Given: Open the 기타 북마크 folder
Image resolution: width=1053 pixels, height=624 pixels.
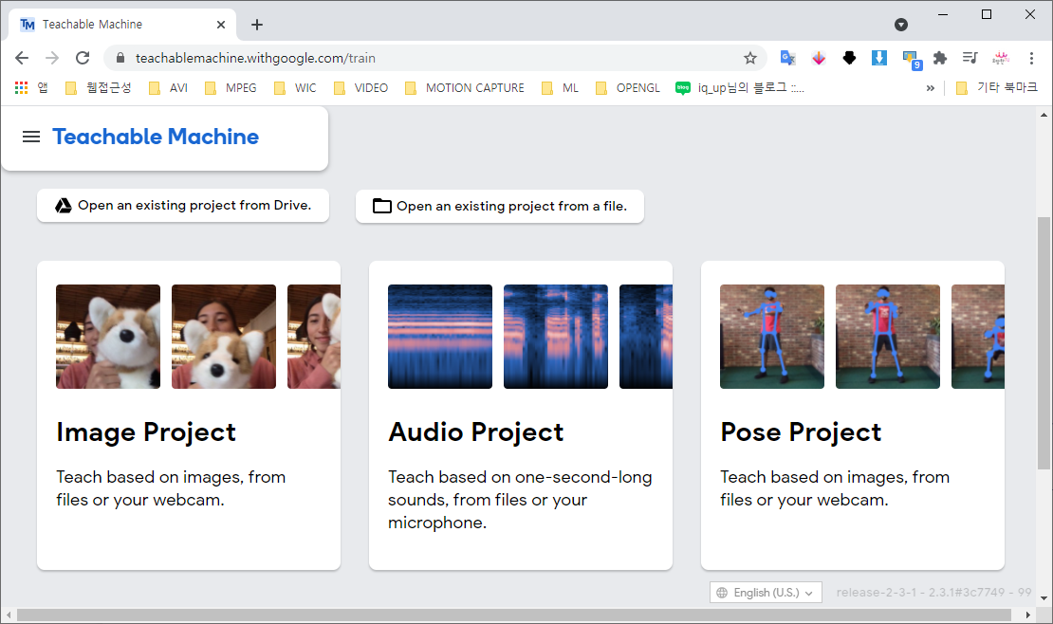Looking at the screenshot, I should pos(997,88).
